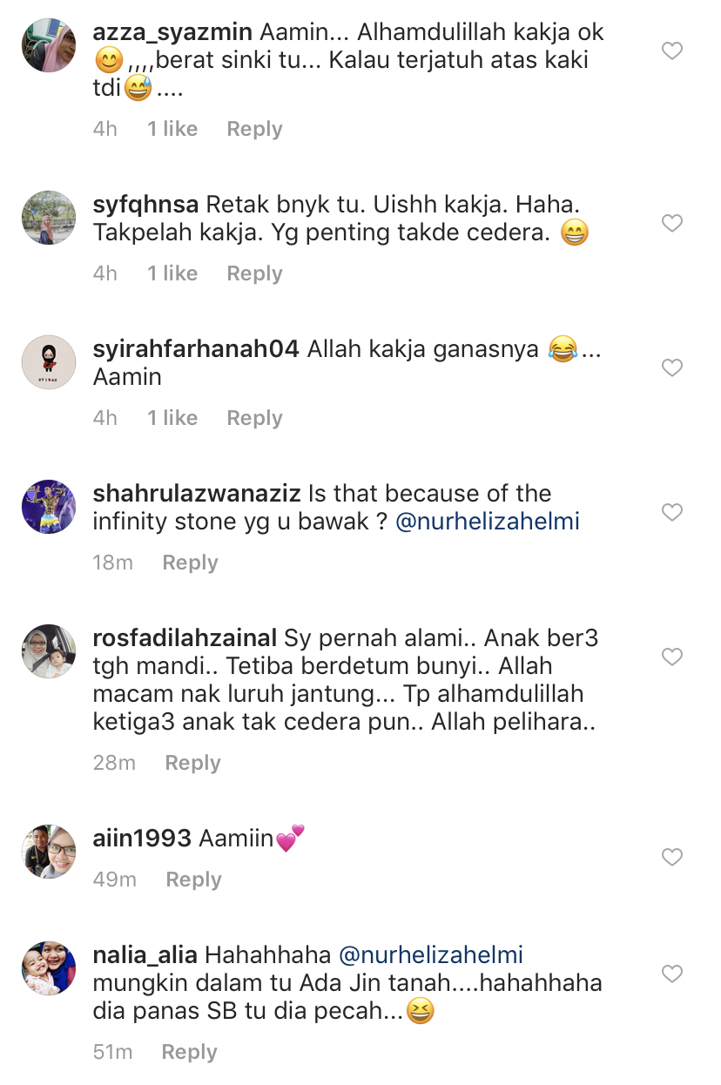Reply to rosfadilahzainal's comment
This screenshot has width=721, height=1085.
(x=192, y=763)
